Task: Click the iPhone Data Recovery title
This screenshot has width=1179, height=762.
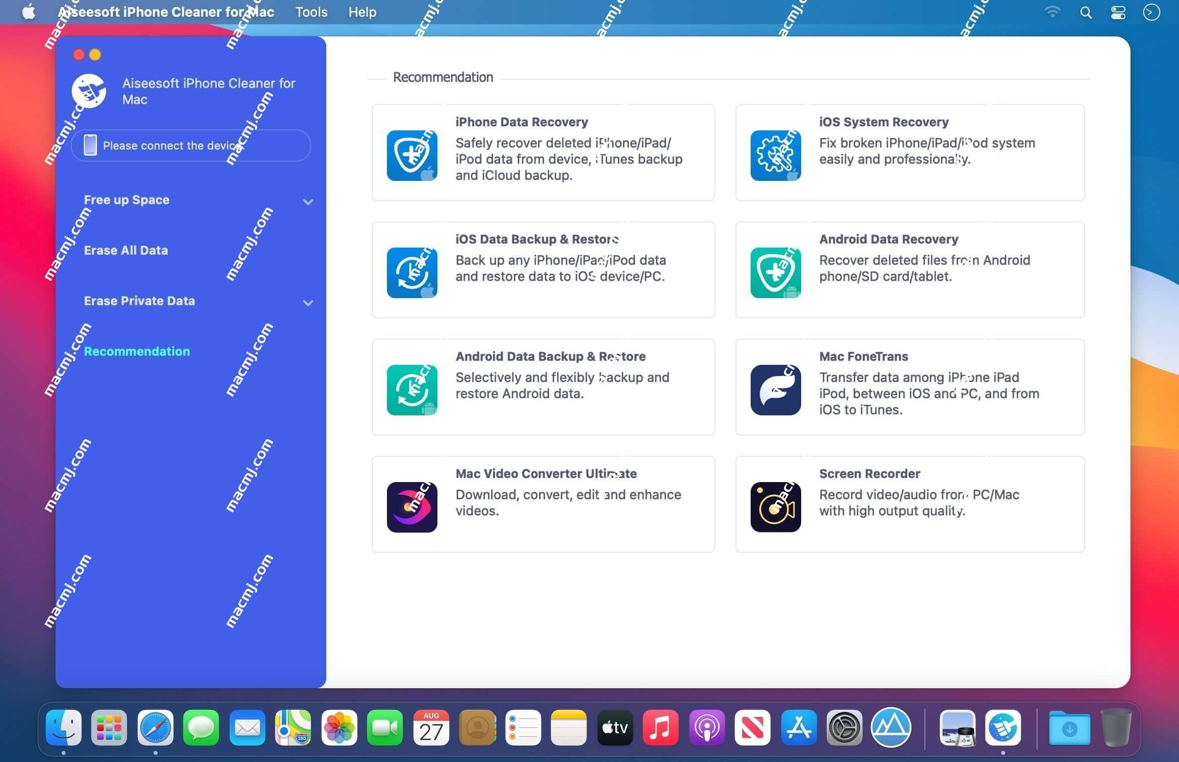Action: coord(522,122)
